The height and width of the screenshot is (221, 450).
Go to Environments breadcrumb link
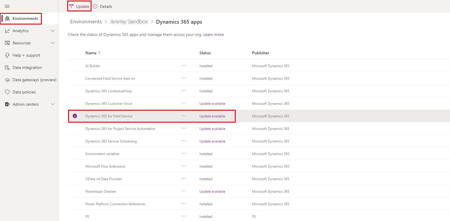tap(86, 22)
